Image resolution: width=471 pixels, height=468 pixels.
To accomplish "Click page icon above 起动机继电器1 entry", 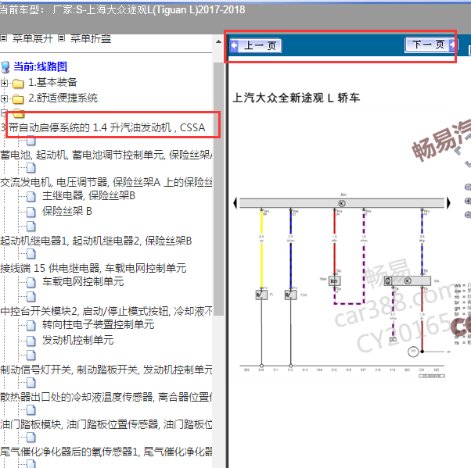I will click(31, 227).
